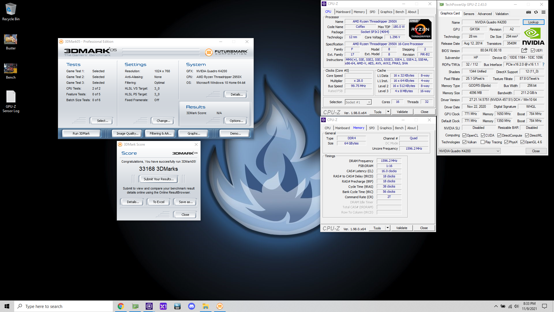This screenshot has height=312, width=554.
Task: Switch to Mainboard tab in upper CPU-Z
Action: (x=343, y=12)
